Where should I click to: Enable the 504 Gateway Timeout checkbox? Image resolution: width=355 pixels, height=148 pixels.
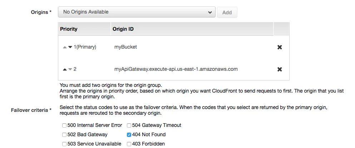[x=129, y=125]
